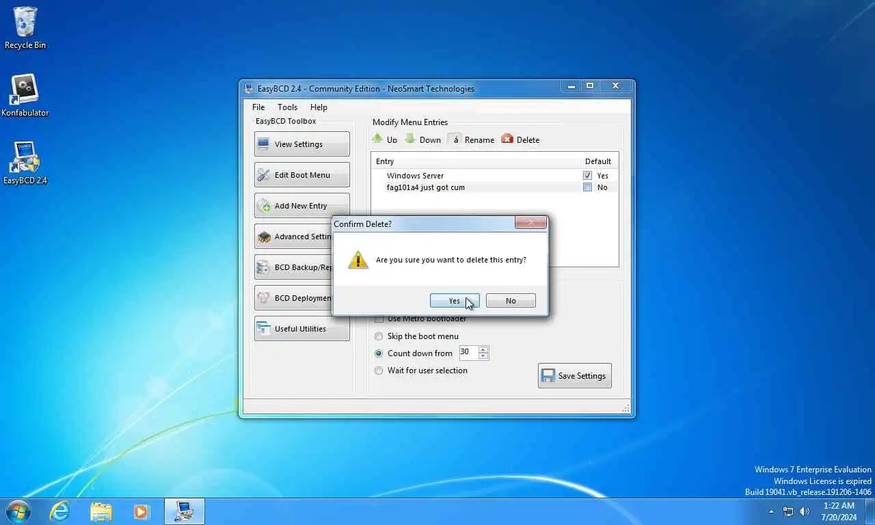Screen dimensions: 875x525
Task: Open BCD Deployment page
Action: coord(293,298)
